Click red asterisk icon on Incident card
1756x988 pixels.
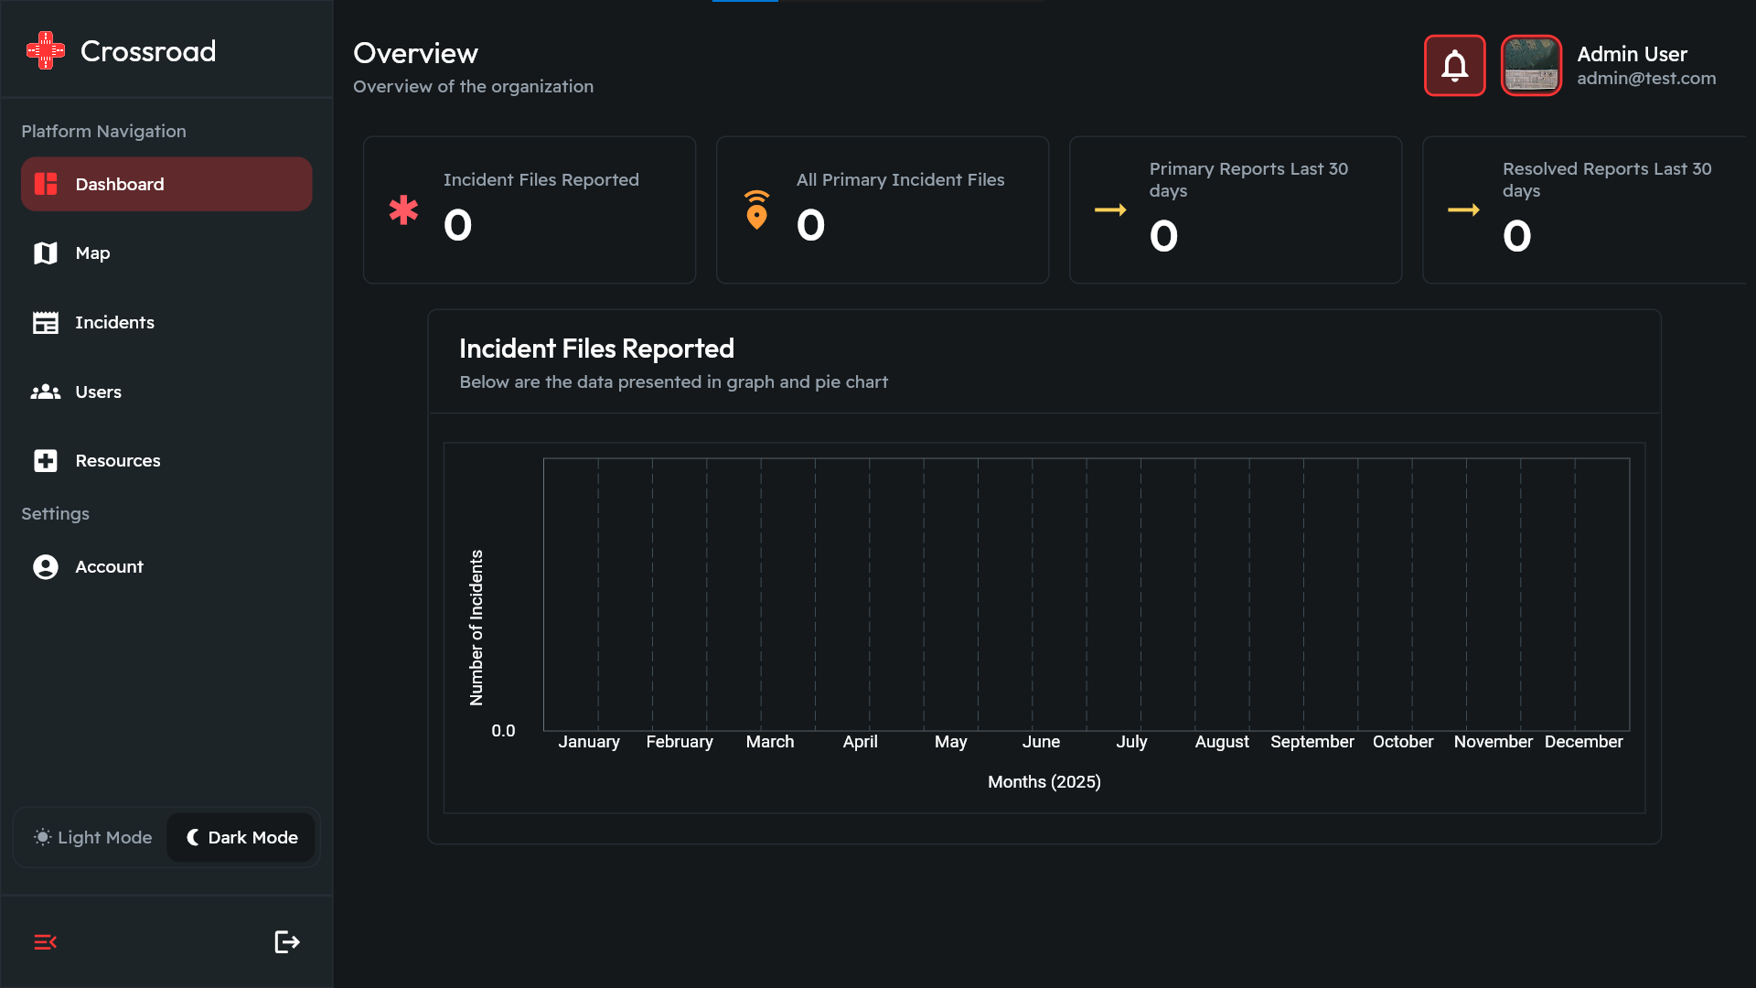click(403, 210)
